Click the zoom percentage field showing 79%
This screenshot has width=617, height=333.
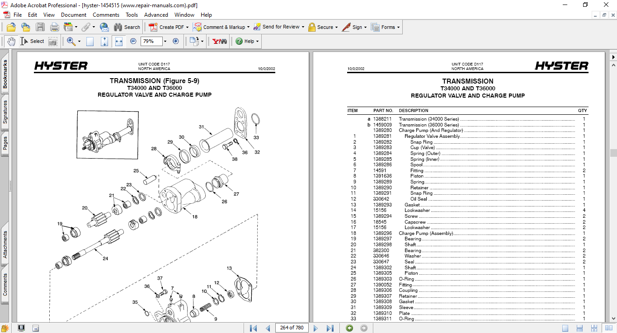pyautogui.click(x=151, y=41)
